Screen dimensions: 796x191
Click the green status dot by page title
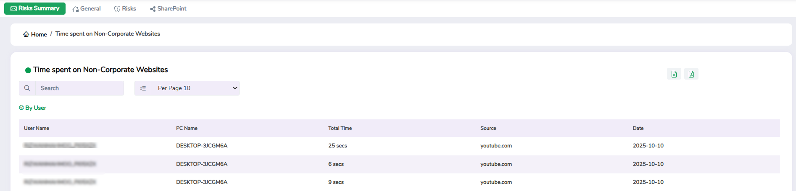pos(28,70)
